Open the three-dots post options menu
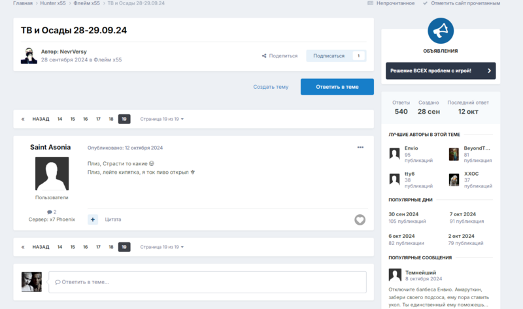The width and height of the screenshot is (523, 309). coord(360,148)
